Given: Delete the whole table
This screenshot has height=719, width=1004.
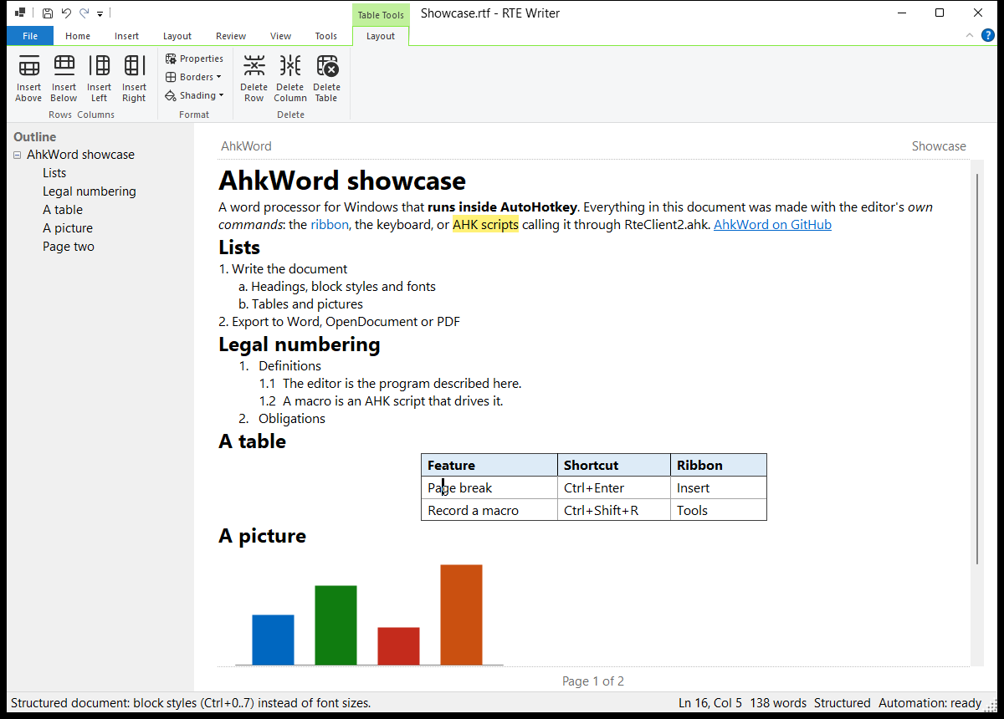Looking at the screenshot, I should [x=326, y=79].
